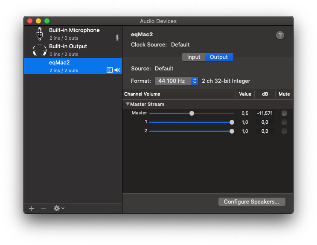Click the Master volume slider knob
The width and height of the screenshot is (317, 245).
pos(192,113)
